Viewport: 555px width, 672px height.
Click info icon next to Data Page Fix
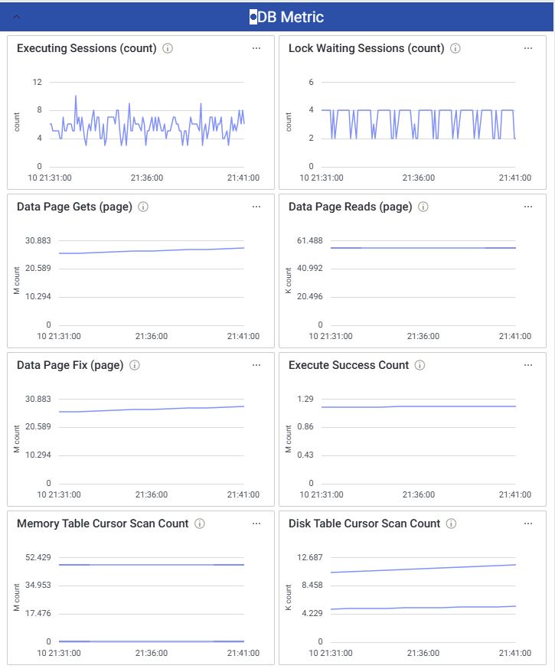[x=135, y=365]
